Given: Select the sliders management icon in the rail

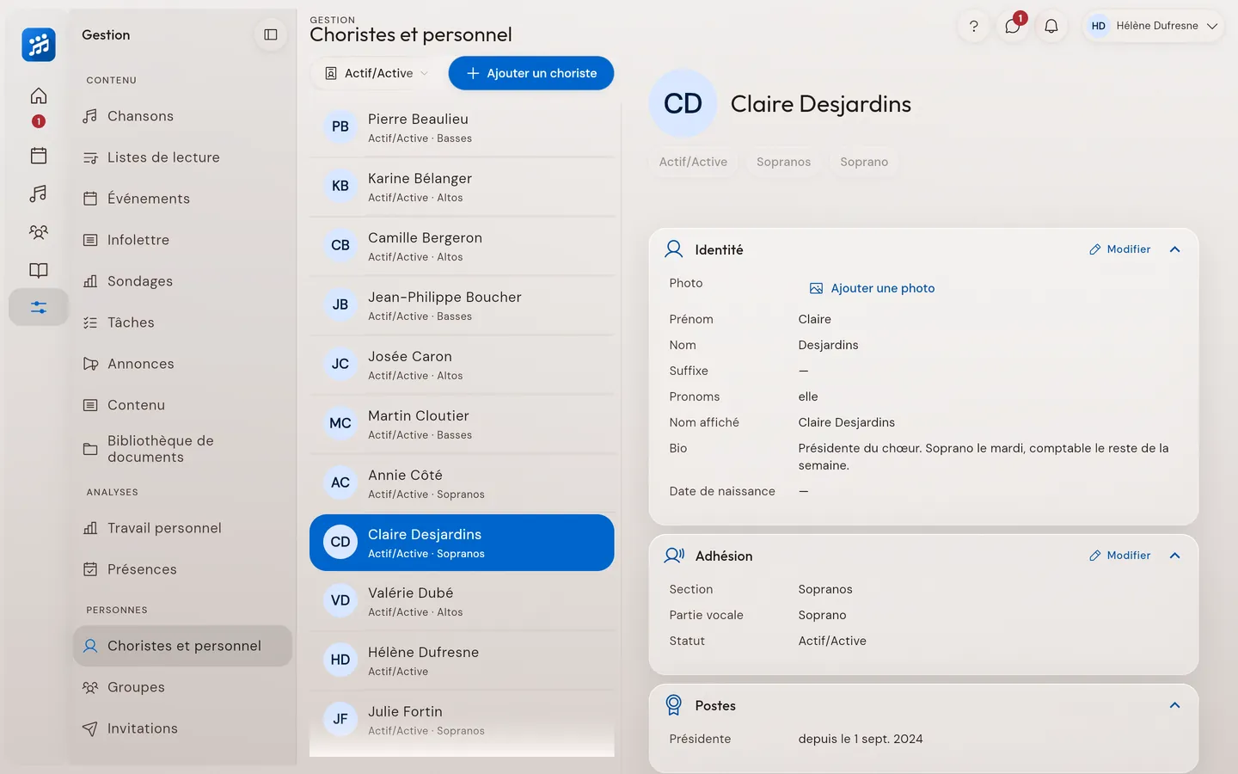Looking at the screenshot, I should [x=39, y=307].
